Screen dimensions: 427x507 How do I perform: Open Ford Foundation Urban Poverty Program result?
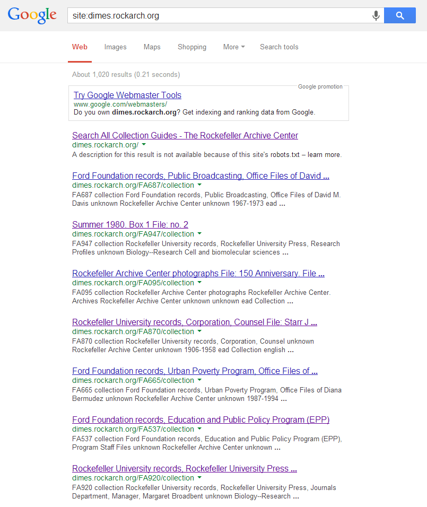pyautogui.click(x=195, y=371)
